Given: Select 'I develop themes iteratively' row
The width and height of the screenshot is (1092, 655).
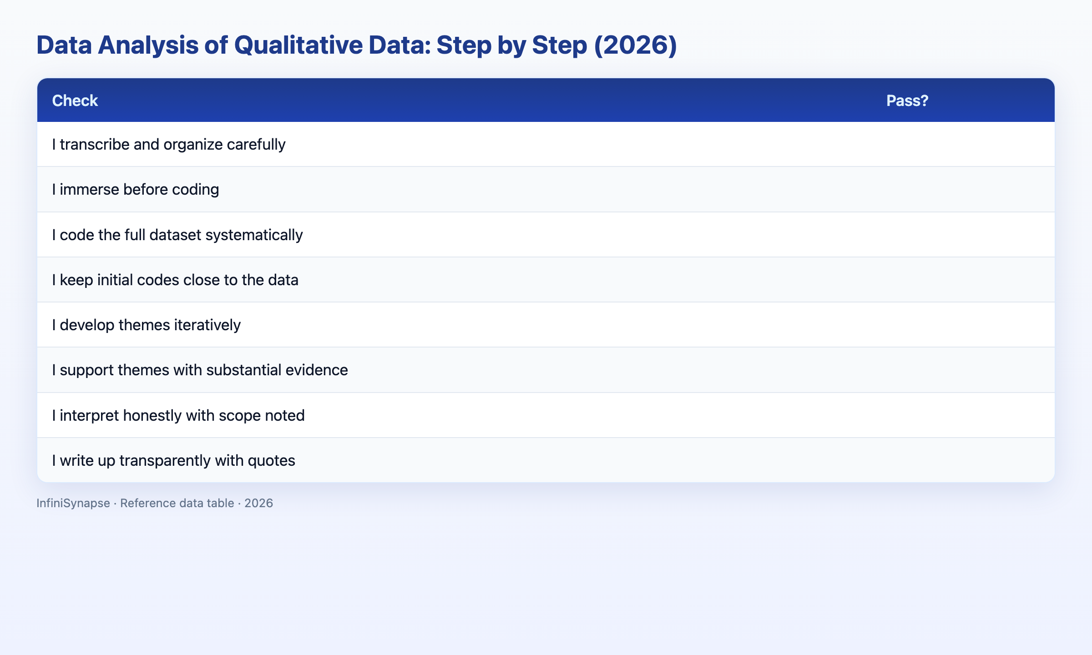Looking at the screenshot, I should click(x=546, y=325).
